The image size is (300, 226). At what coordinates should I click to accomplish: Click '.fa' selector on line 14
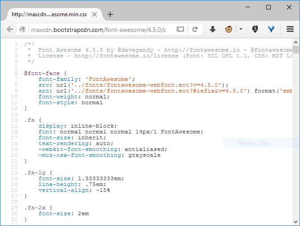point(30,120)
